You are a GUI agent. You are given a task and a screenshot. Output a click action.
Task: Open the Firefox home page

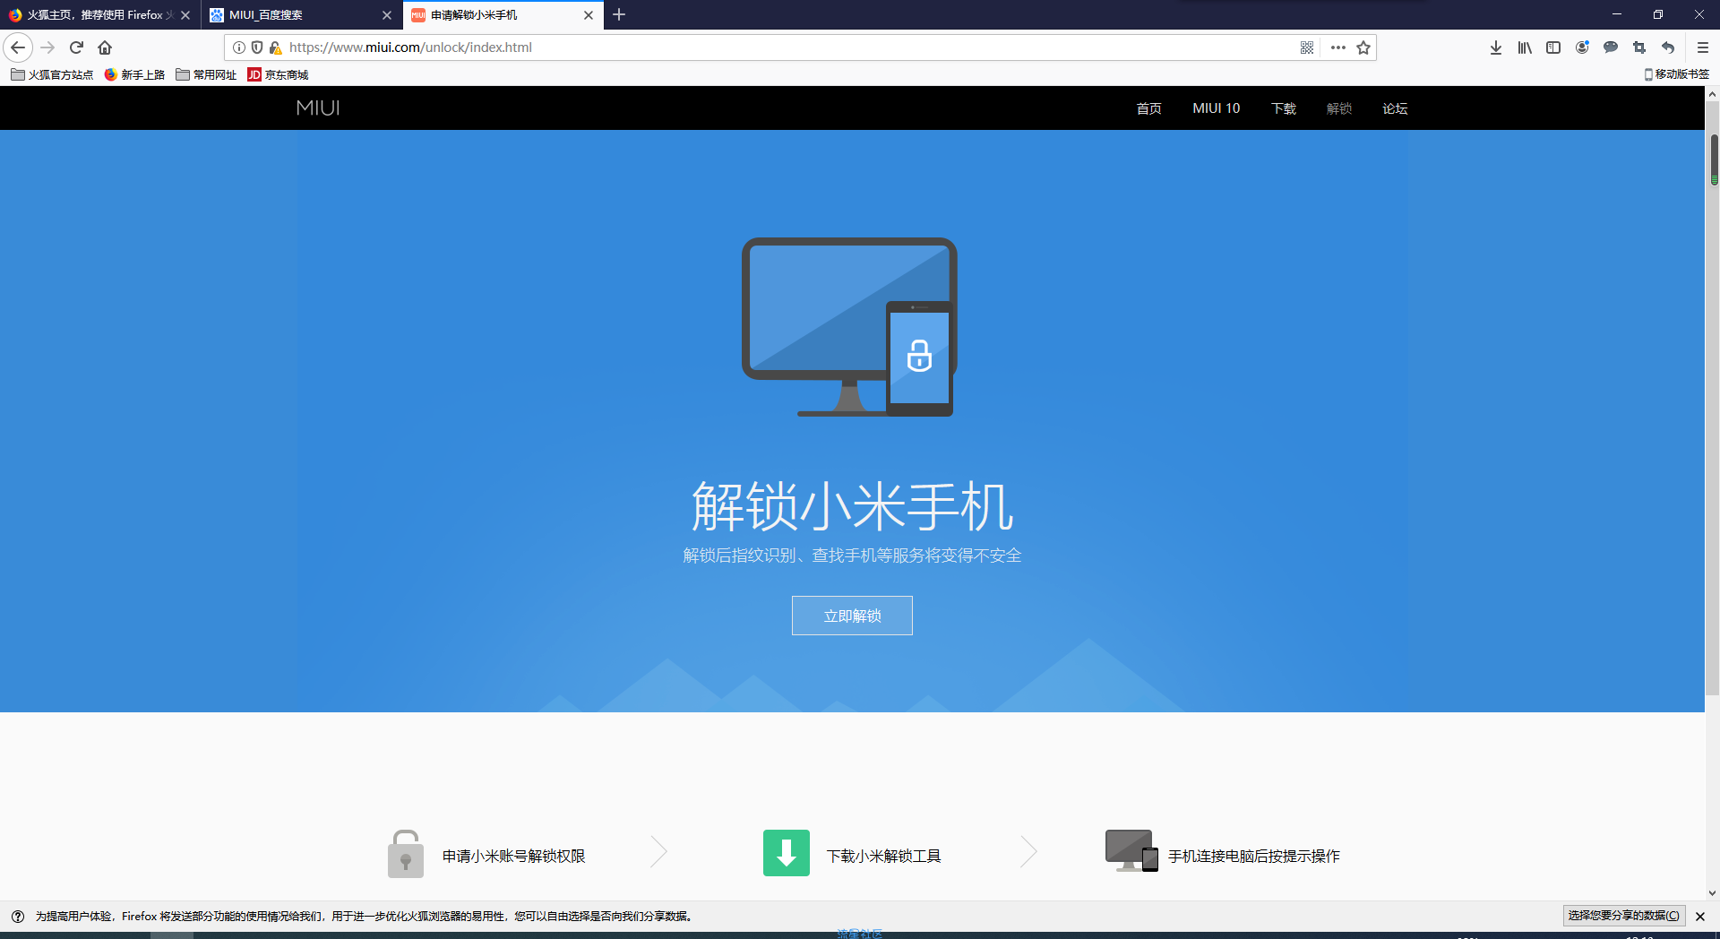105,47
